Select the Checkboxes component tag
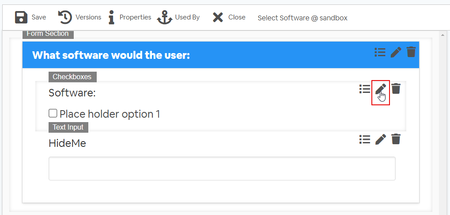450x215 pixels. (x=72, y=77)
